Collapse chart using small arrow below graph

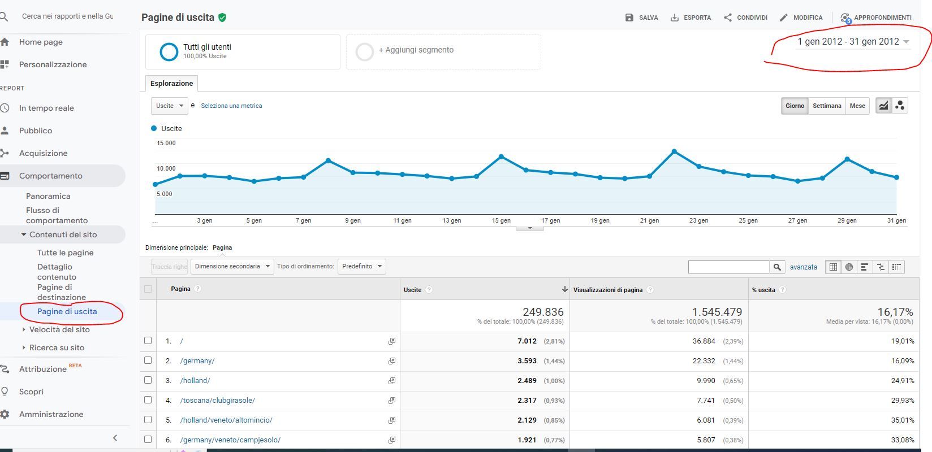point(530,228)
